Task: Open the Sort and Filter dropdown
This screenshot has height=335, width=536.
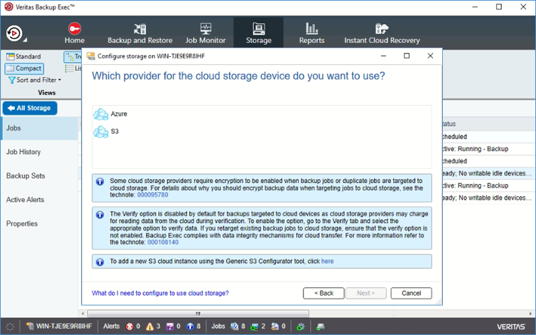Action: tap(34, 80)
